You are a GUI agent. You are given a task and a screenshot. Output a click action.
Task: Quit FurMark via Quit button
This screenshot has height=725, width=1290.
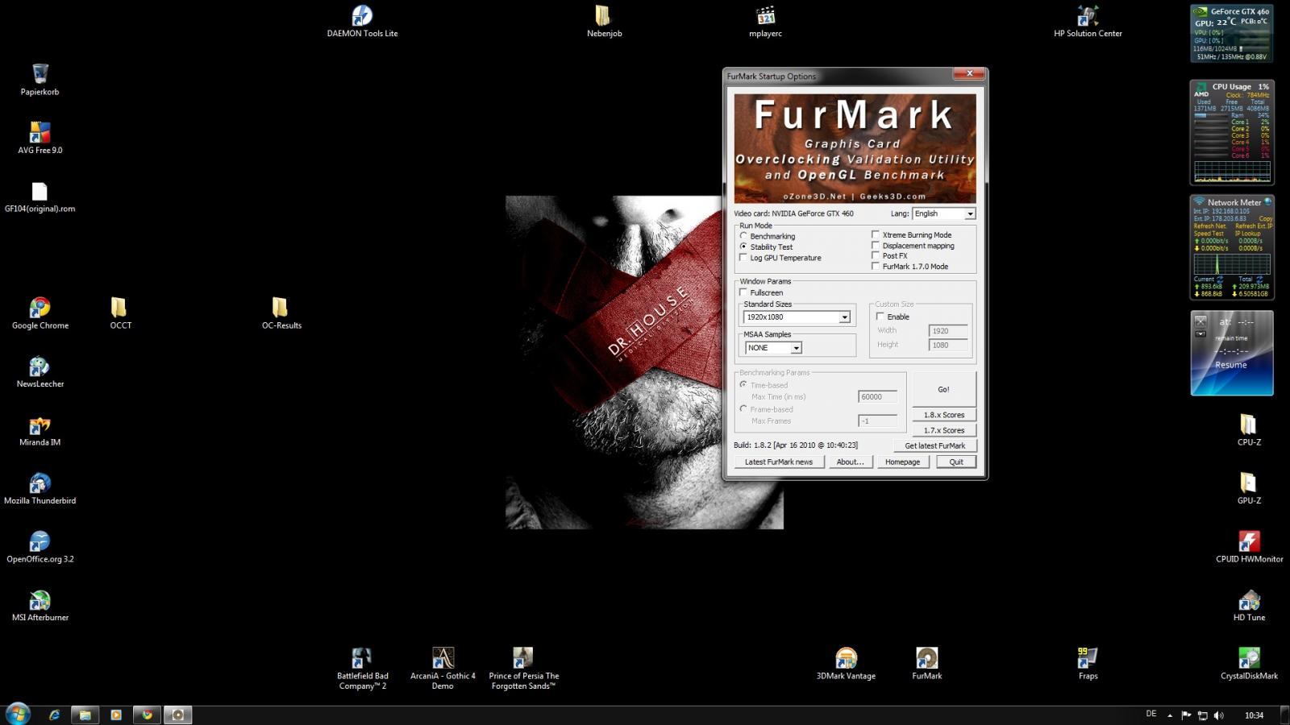956,462
